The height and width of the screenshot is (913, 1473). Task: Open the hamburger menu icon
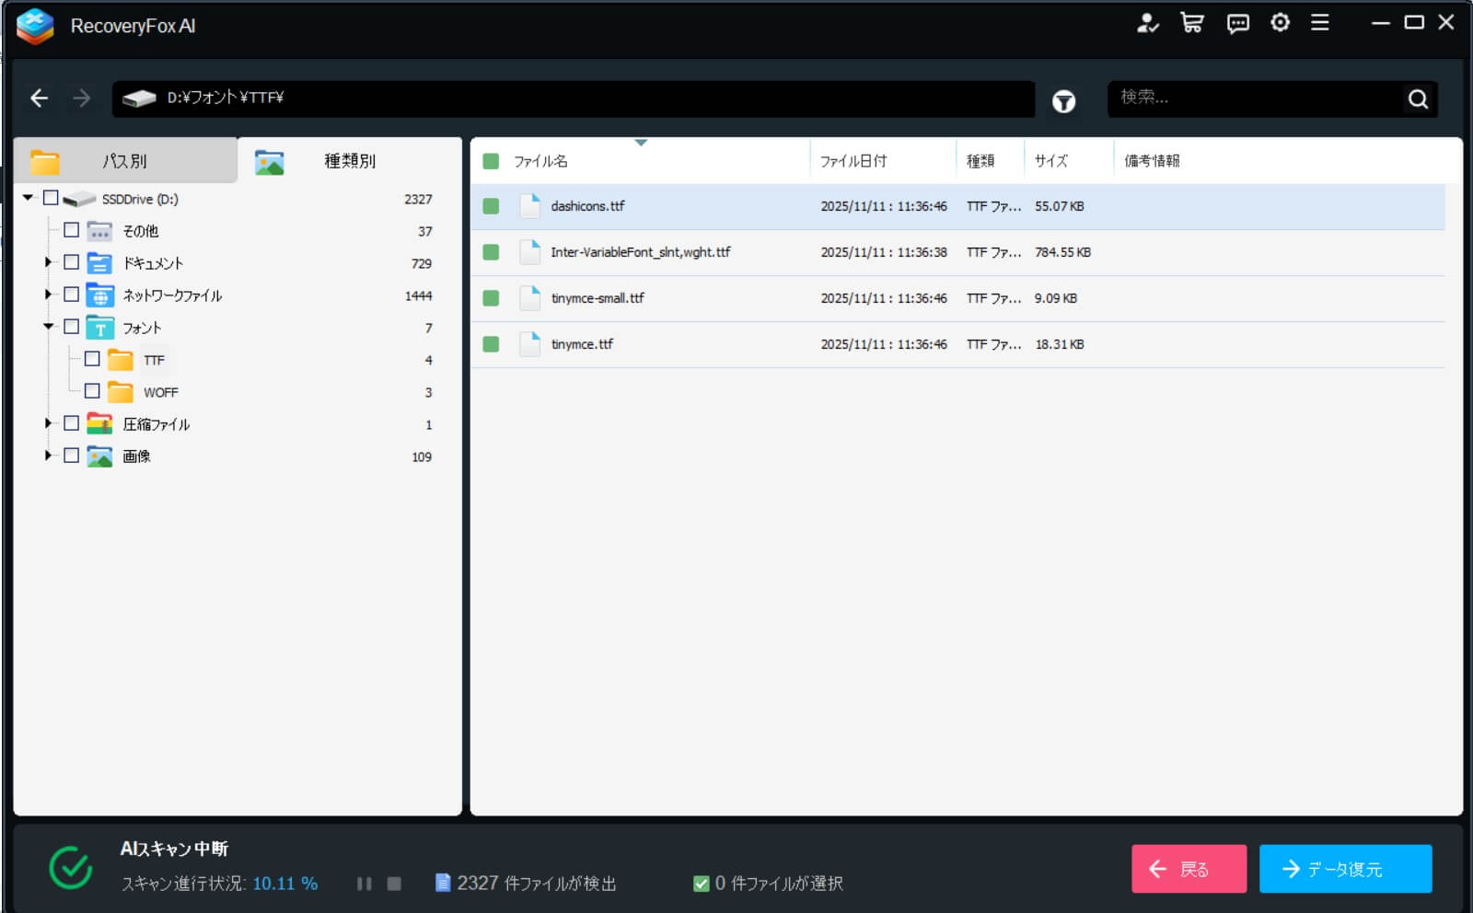point(1319,23)
